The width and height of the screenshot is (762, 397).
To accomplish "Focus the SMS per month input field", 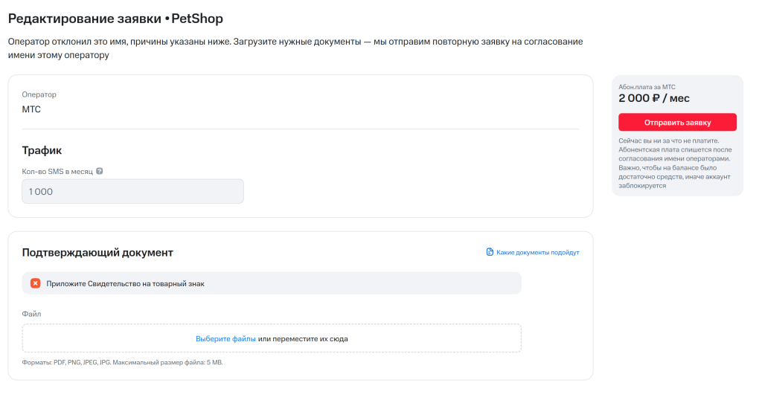I will point(132,191).
